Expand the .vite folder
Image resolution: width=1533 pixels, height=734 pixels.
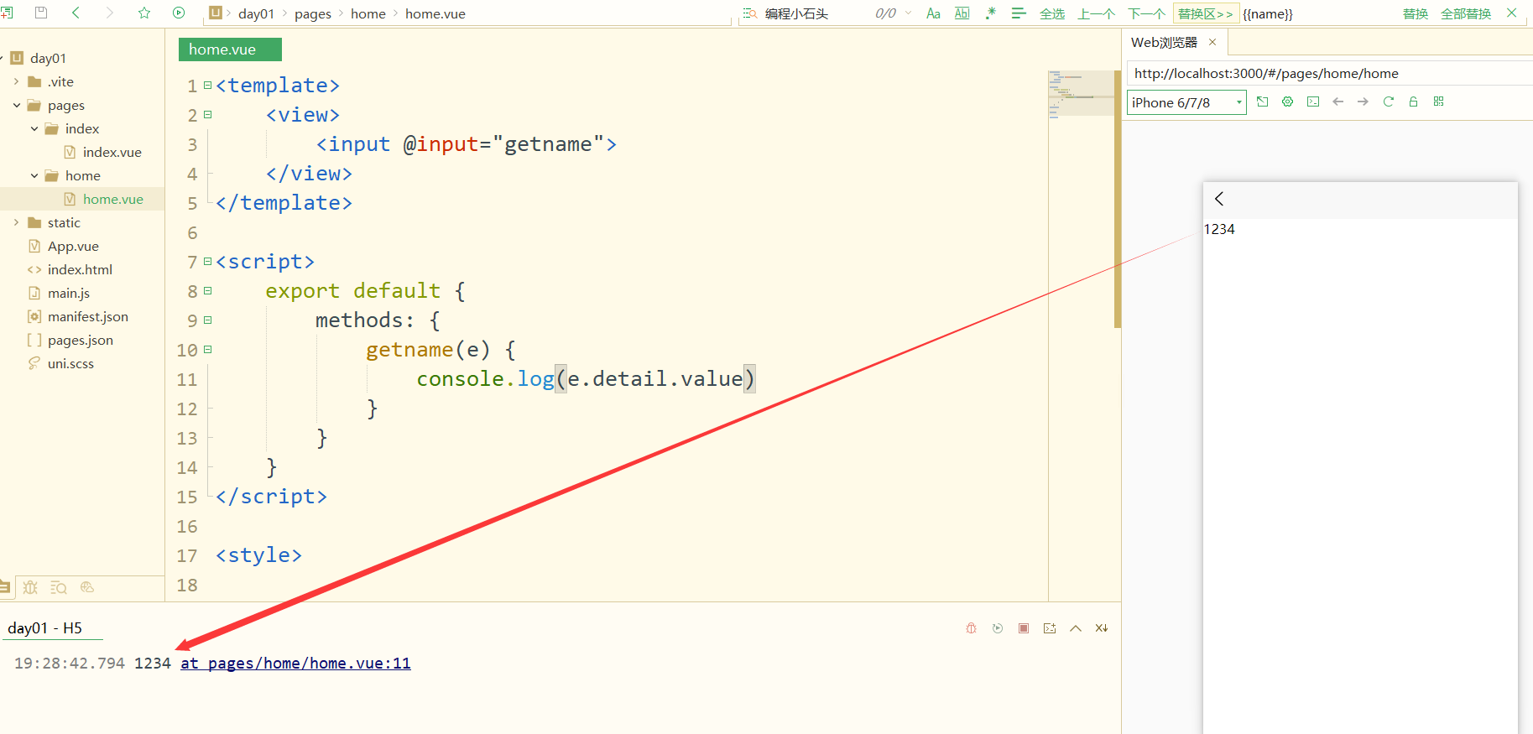click(x=16, y=81)
